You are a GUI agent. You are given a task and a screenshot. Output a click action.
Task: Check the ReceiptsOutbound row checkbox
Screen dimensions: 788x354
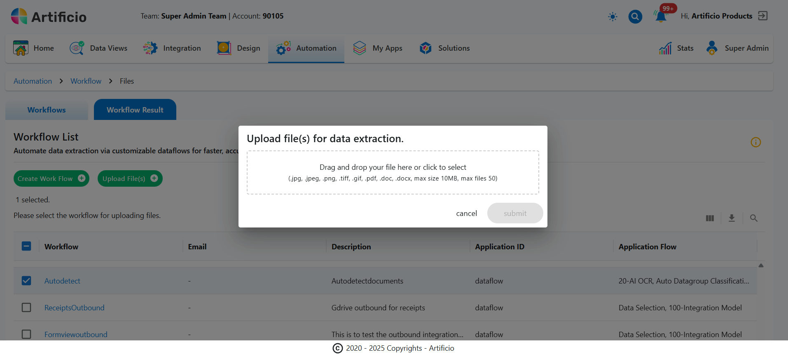(26, 307)
